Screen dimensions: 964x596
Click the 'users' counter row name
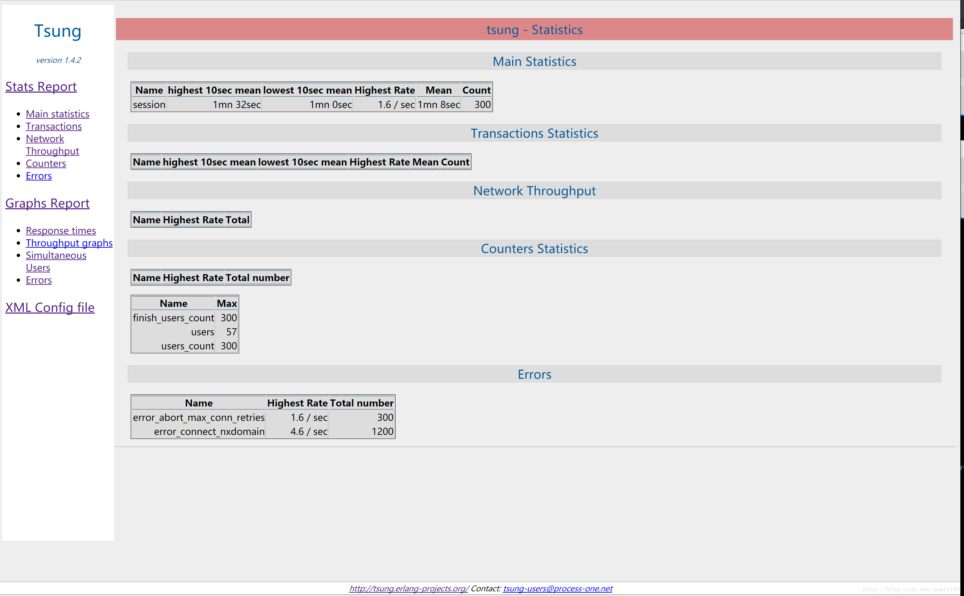tap(202, 332)
